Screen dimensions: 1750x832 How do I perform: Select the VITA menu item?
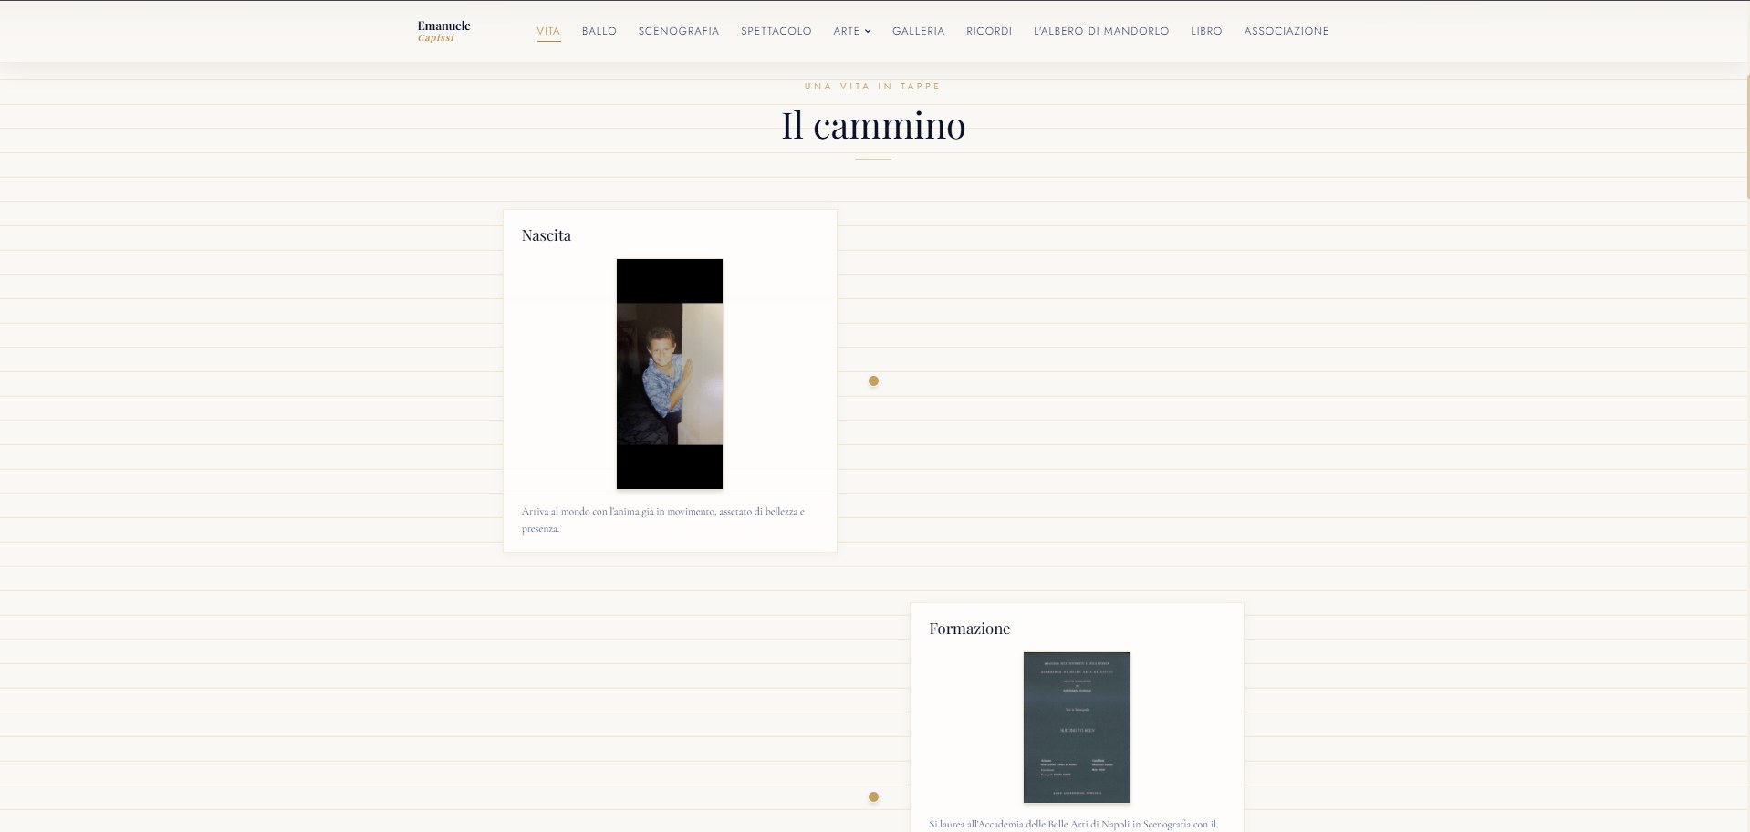click(x=548, y=31)
